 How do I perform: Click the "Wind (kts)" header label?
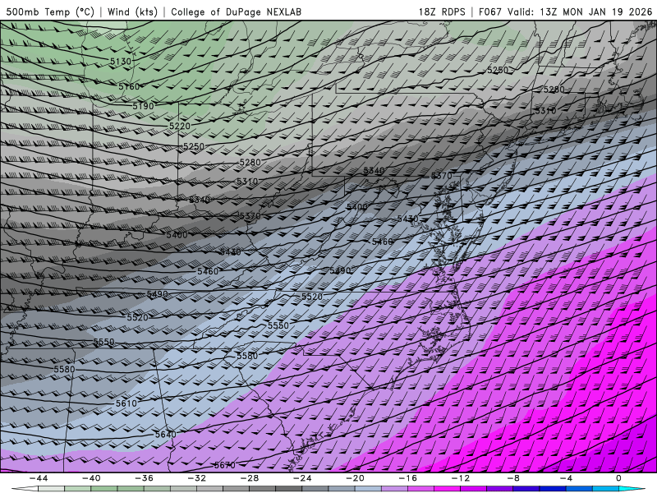[132, 12]
